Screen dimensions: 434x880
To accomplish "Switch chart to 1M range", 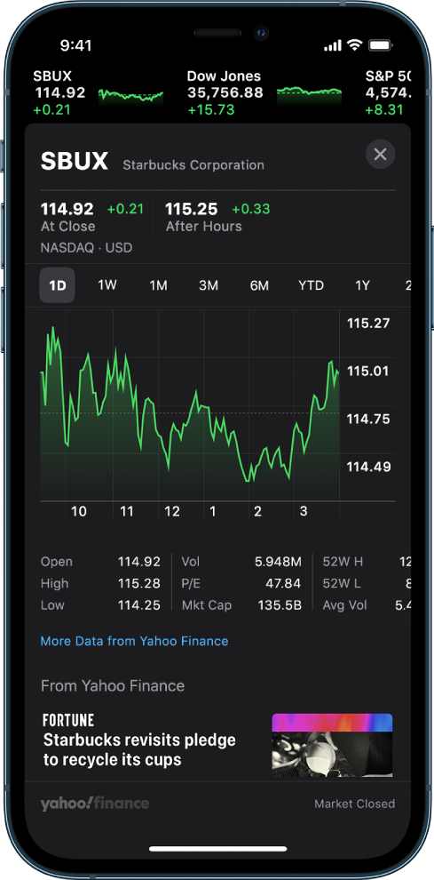I will [158, 285].
